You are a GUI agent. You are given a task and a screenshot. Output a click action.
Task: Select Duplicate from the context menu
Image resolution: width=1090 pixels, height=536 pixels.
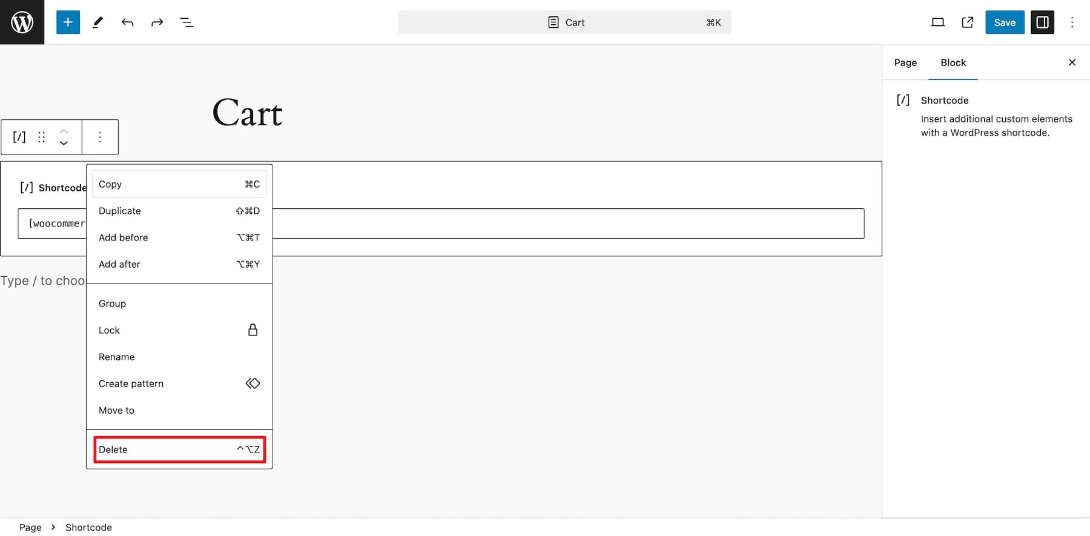click(x=119, y=211)
